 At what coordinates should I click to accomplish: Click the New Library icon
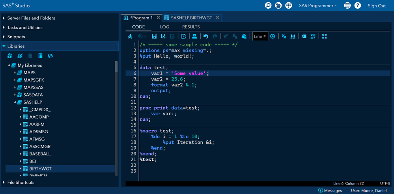coord(10,56)
